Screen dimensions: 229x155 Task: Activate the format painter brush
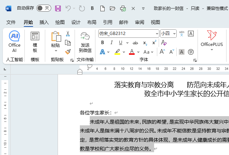68,52
